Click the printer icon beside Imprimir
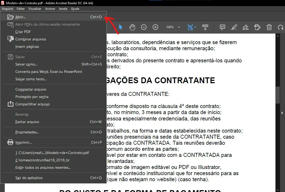Screen dimensions: 285x192 tap(10, 142)
